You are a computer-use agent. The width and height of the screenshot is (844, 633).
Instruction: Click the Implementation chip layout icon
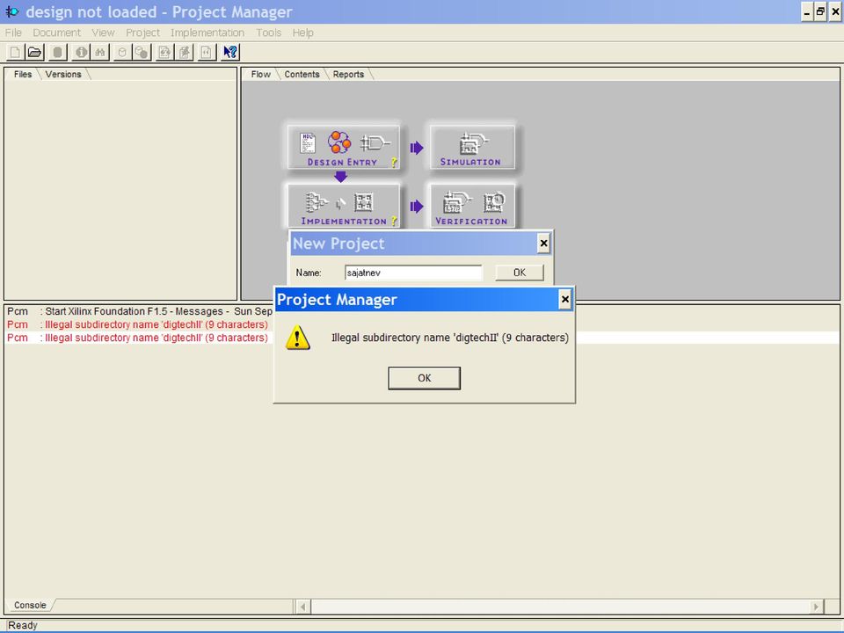click(x=364, y=202)
